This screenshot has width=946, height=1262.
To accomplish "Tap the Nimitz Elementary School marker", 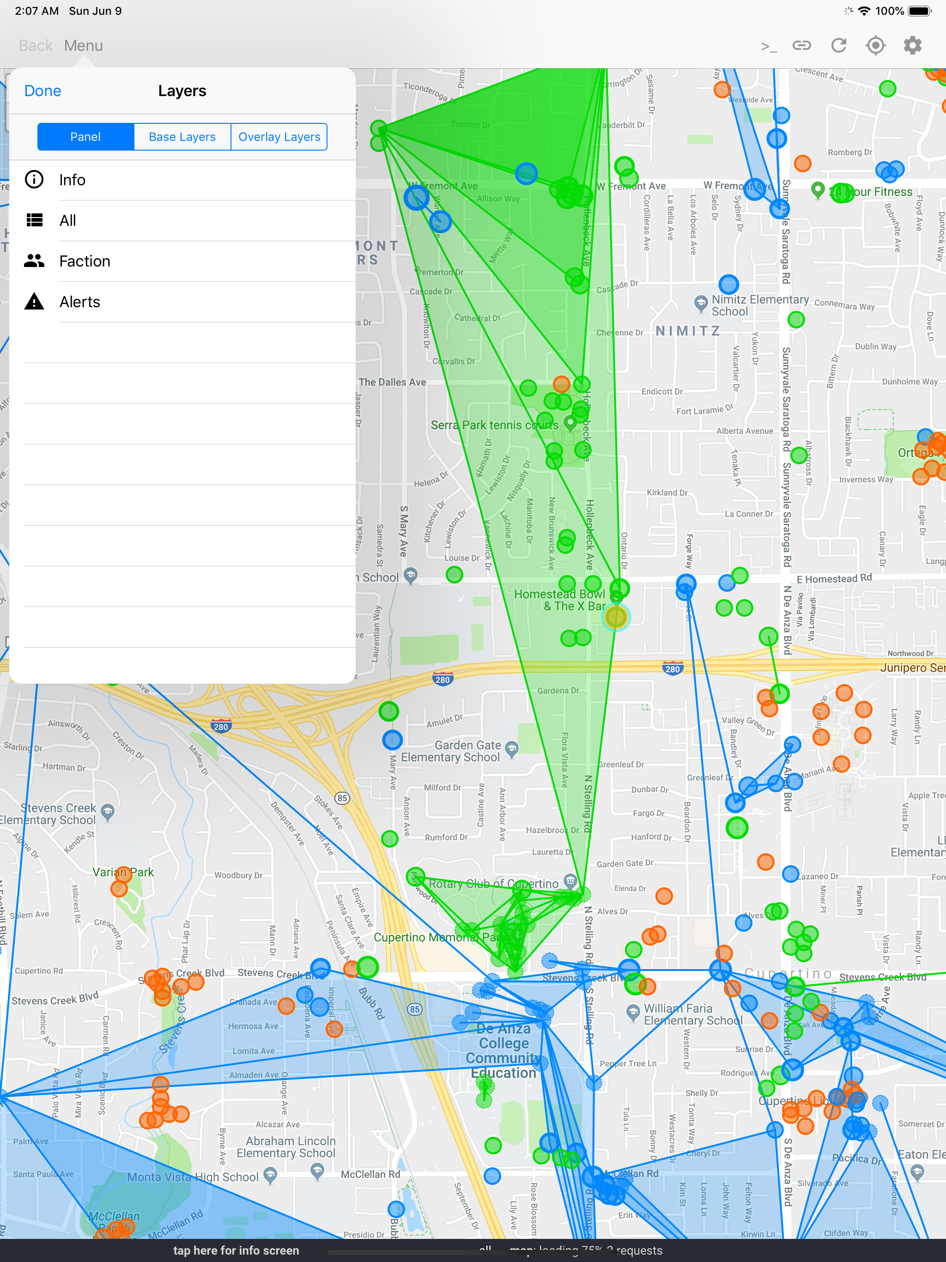I will point(701,303).
